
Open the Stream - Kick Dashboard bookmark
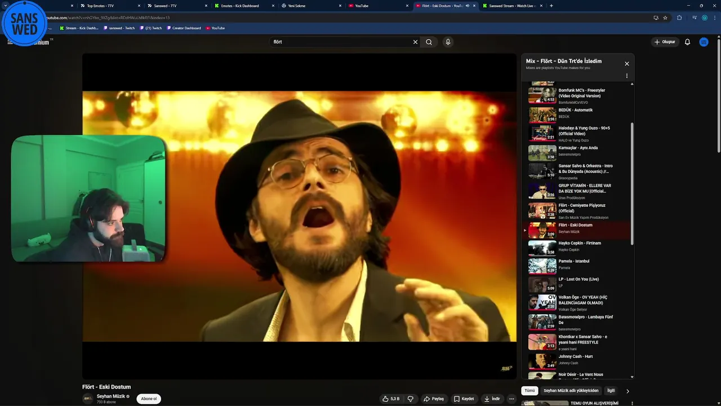[79, 28]
